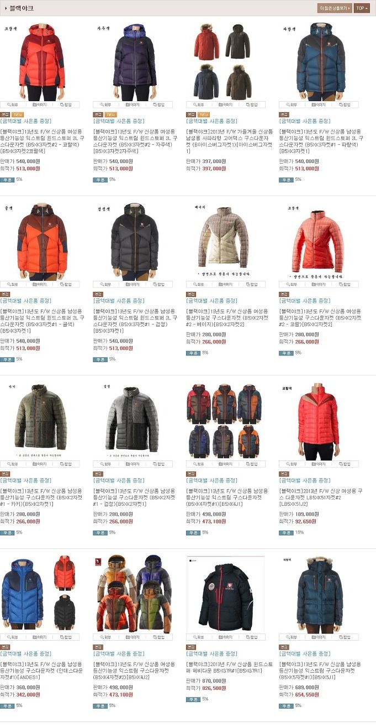The width and height of the screenshot is (376, 728).
Task: Zoom the blue men's hooded jacket (확대 icon)
Action: [x=292, y=104]
